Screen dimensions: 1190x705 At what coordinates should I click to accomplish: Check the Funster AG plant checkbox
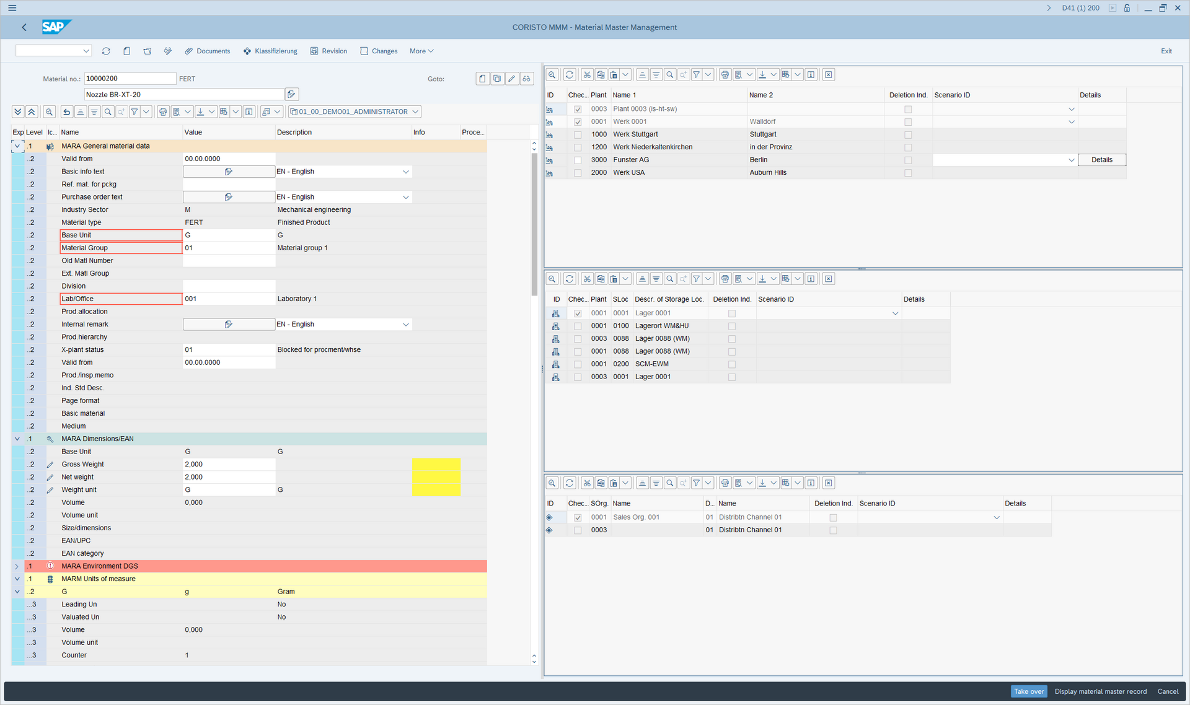[x=578, y=160]
